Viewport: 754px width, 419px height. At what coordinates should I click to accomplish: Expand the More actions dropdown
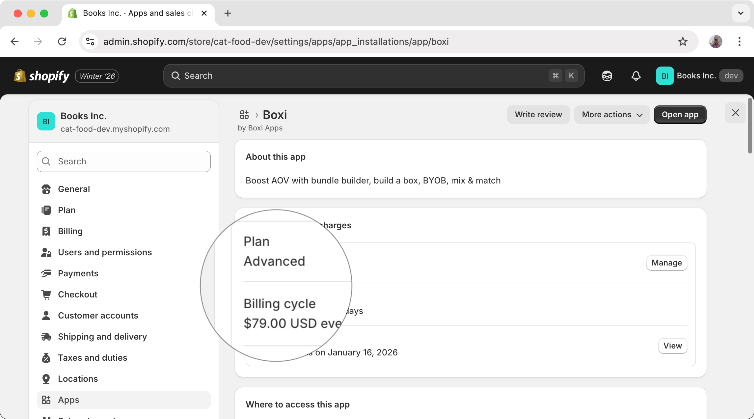pyautogui.click(x=612, y=114)
